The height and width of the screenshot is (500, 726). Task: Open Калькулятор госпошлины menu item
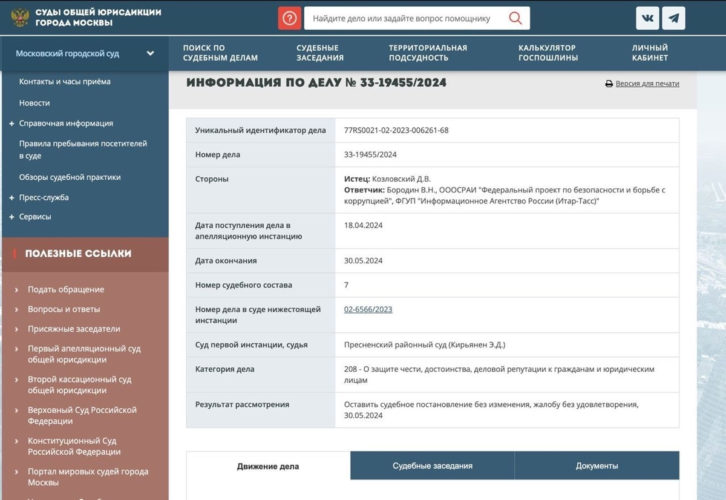pyautogui.click(x=548, y=53)
